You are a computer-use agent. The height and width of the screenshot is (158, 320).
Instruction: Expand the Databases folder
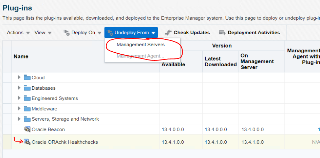19,88
